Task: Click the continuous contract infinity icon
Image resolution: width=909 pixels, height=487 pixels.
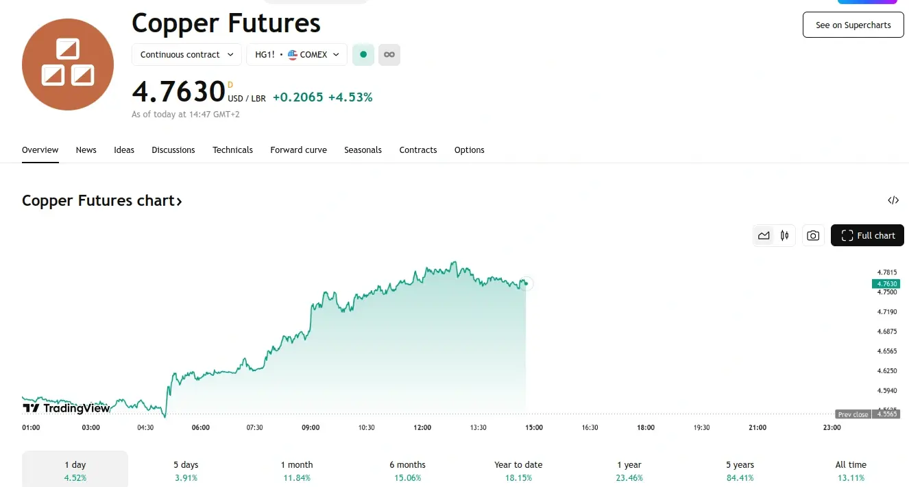Action: tap(389, 55)
